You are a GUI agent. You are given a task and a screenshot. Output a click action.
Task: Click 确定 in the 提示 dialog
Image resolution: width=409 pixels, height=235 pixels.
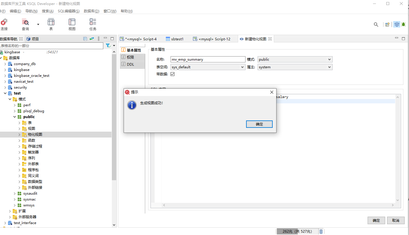point(259,124)
